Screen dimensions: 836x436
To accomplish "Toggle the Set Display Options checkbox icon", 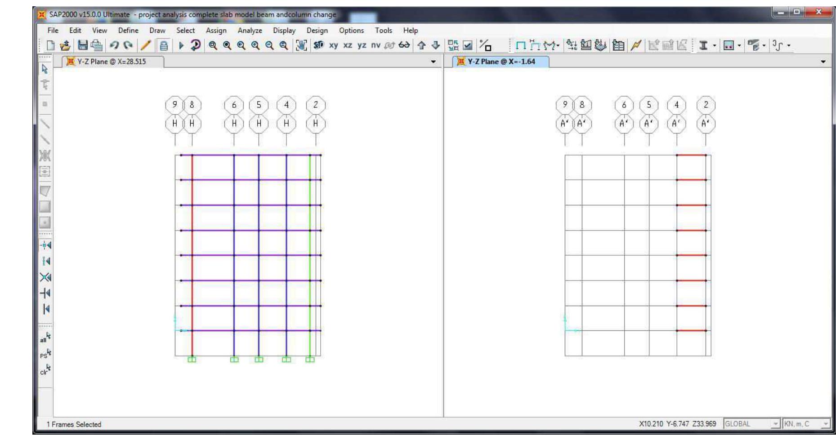I will [468, 45].
